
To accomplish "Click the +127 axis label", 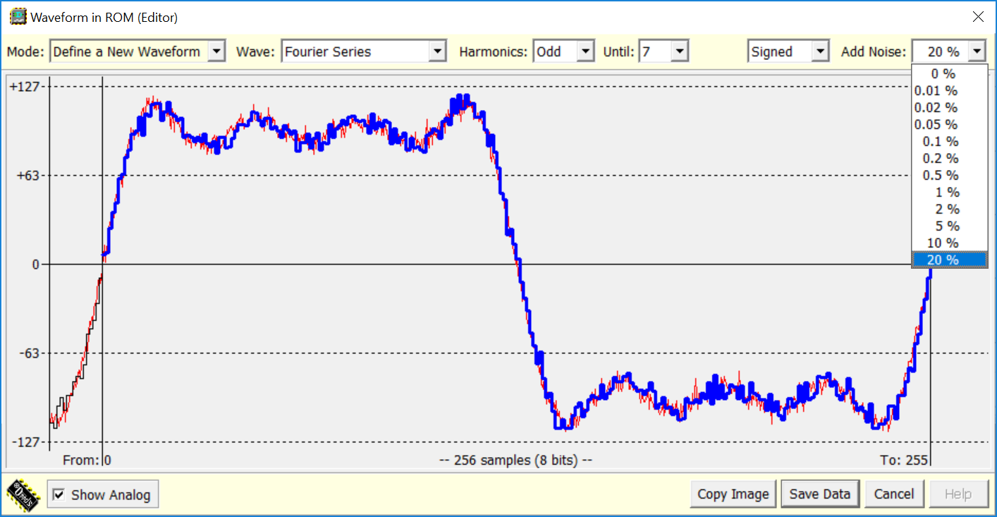I will pos(26,86).
